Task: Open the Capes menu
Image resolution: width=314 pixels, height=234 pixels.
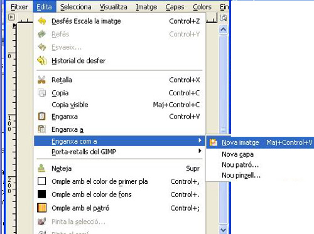Action: 175,7
